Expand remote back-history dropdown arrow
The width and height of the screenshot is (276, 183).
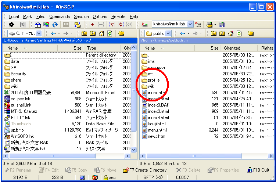188,33
